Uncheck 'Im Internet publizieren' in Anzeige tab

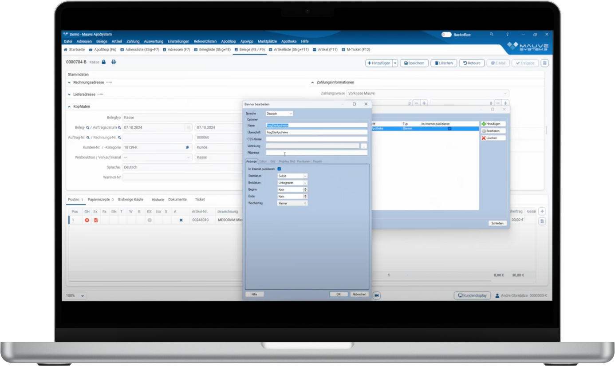(x=279, y=169)
